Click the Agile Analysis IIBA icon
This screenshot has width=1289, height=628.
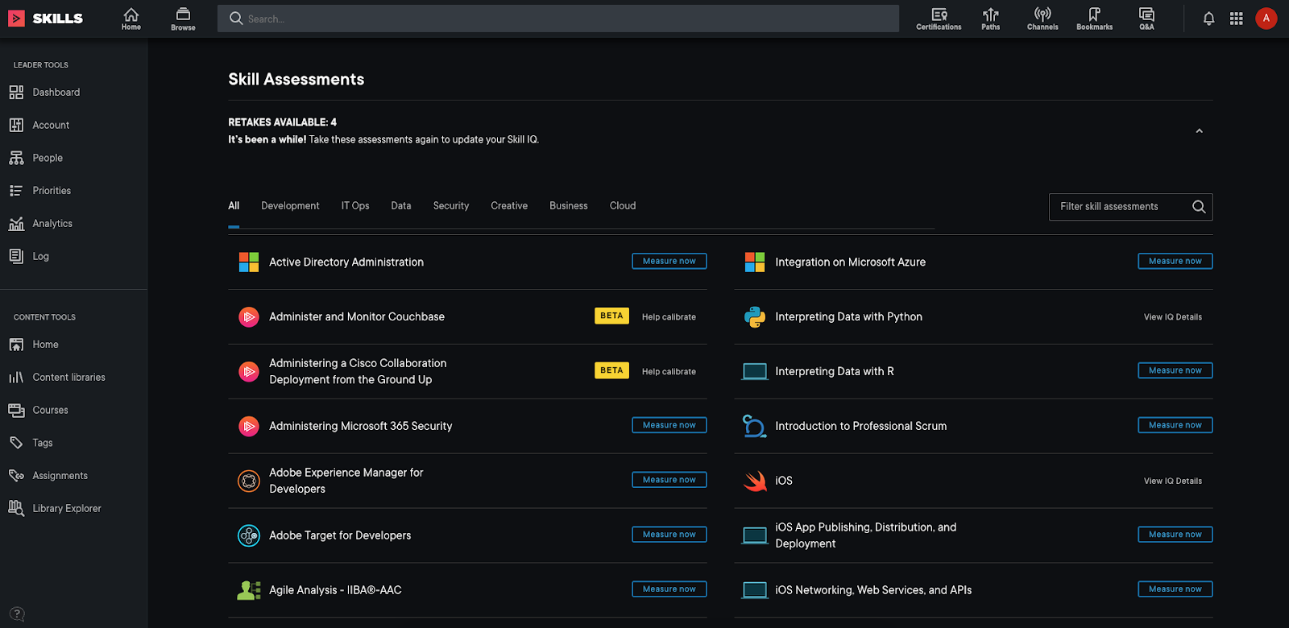(x=249, y=590)
